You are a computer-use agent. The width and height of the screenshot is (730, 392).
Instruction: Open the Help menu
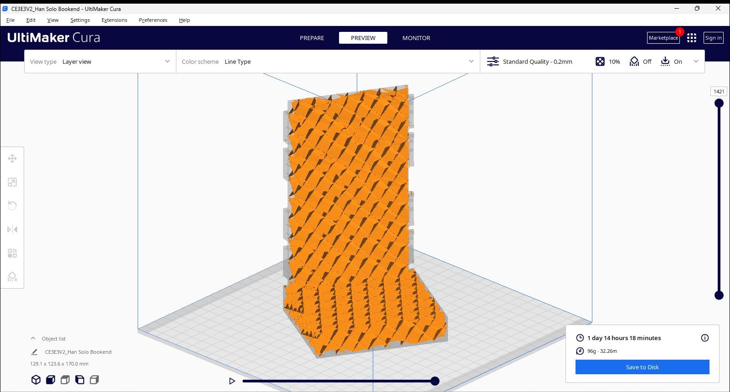pyautogui.click(x=185, y=20)
